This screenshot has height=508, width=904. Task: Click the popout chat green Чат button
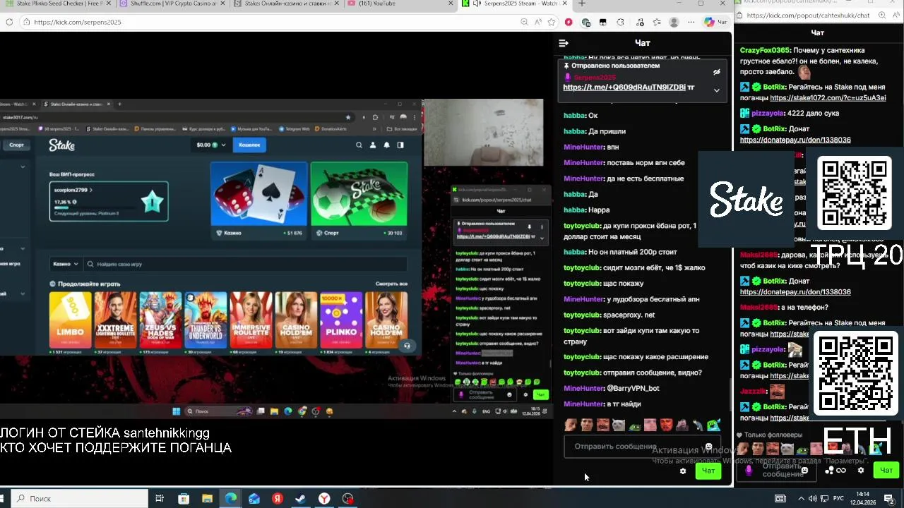pos(886,470)
